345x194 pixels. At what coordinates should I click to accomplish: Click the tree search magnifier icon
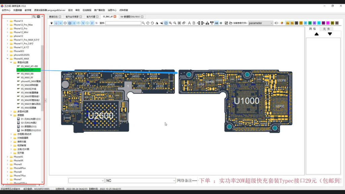click(x=34, y=17)
